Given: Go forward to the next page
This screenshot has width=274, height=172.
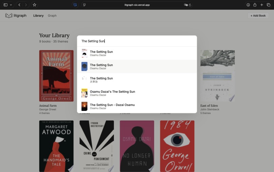Looking at the screenshot, I should pos(26,5).
